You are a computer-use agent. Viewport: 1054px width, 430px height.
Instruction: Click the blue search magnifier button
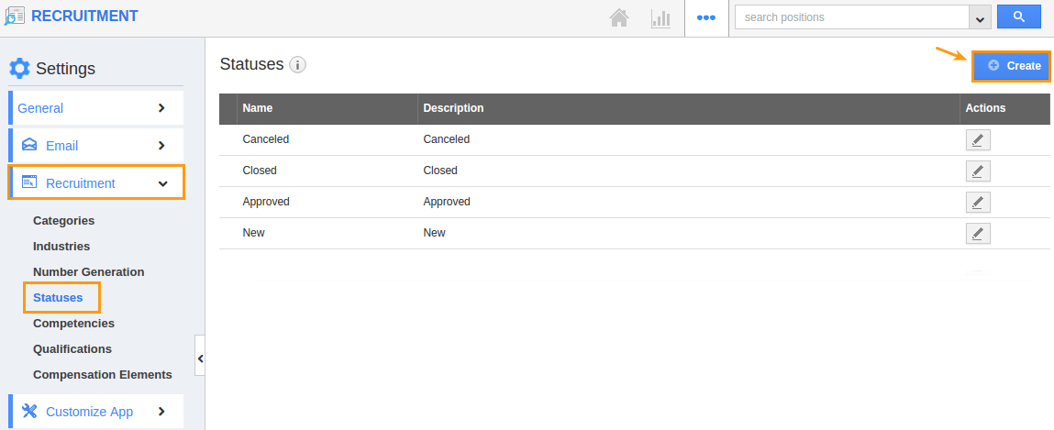click(x=1018, y=17)
